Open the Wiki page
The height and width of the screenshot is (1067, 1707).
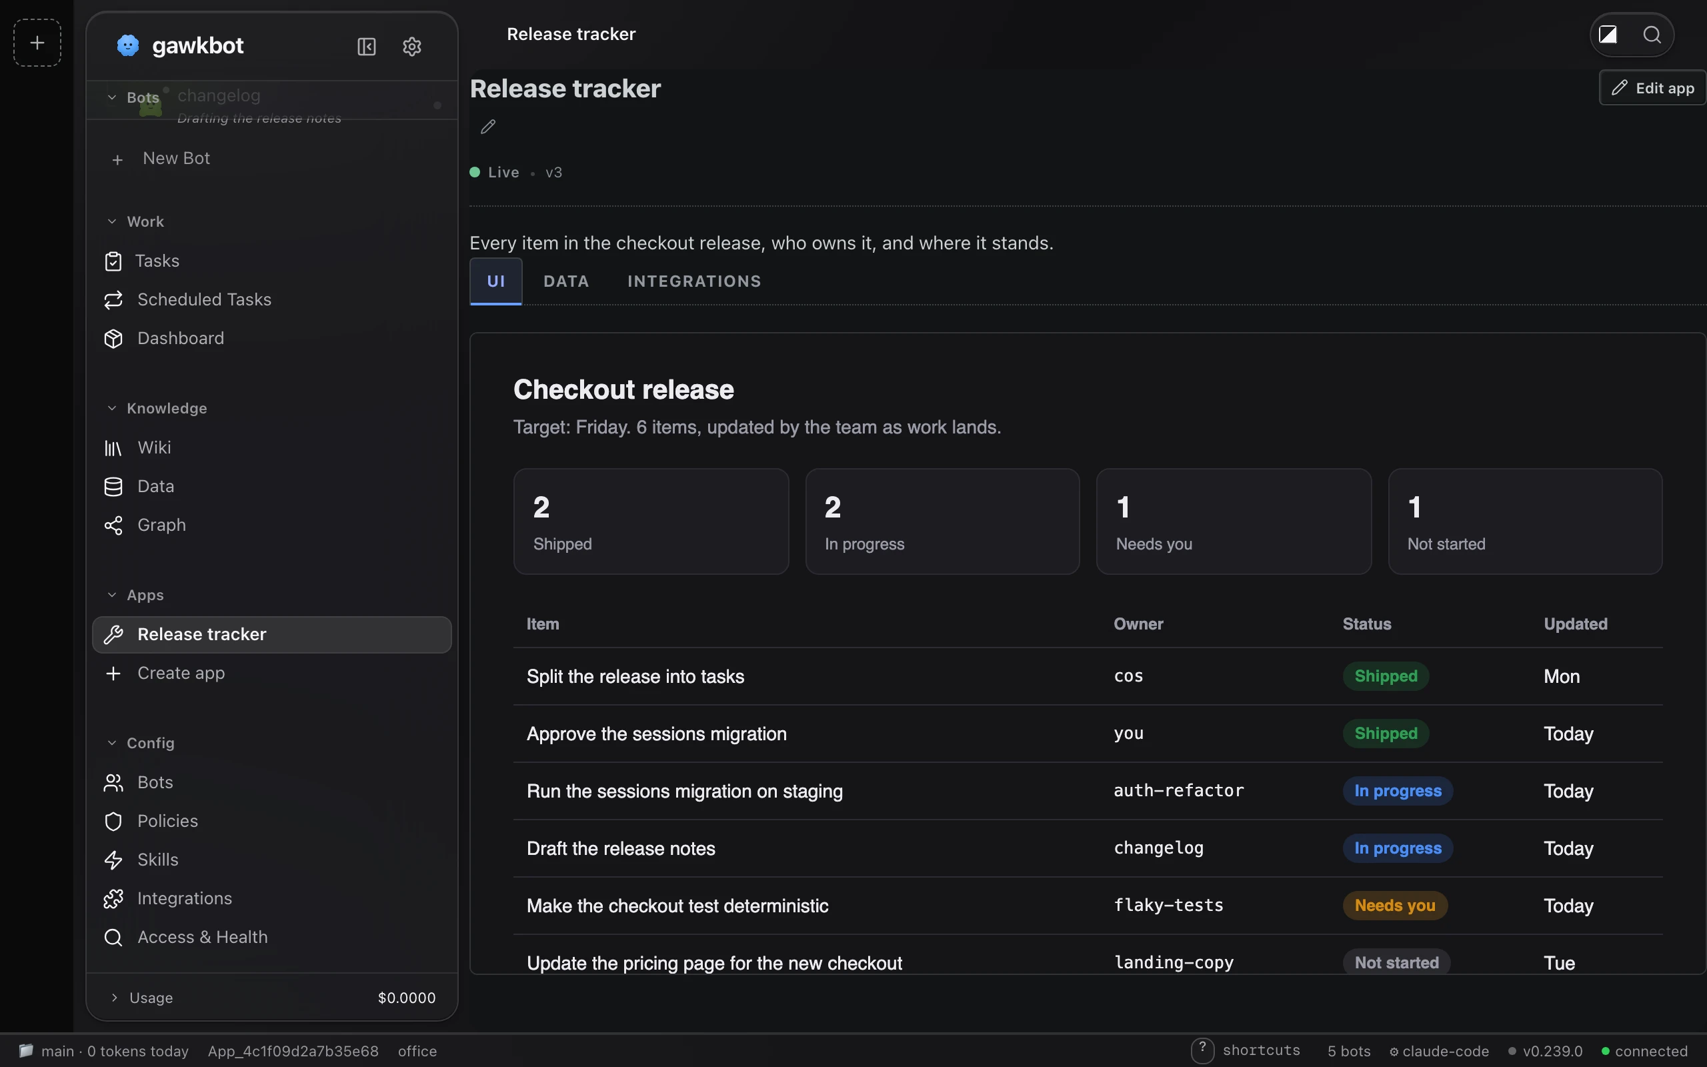[x=271, y=448]
